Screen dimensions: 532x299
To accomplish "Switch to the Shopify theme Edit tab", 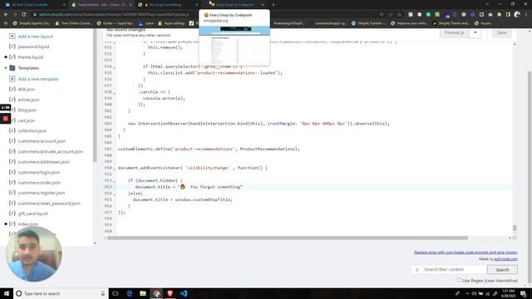I will [x=101, y=5].
